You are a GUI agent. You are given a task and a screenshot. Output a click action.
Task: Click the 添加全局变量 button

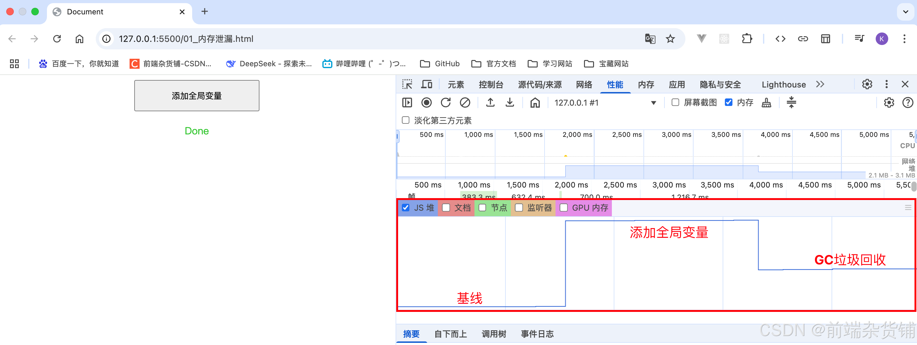coord(197,96)
